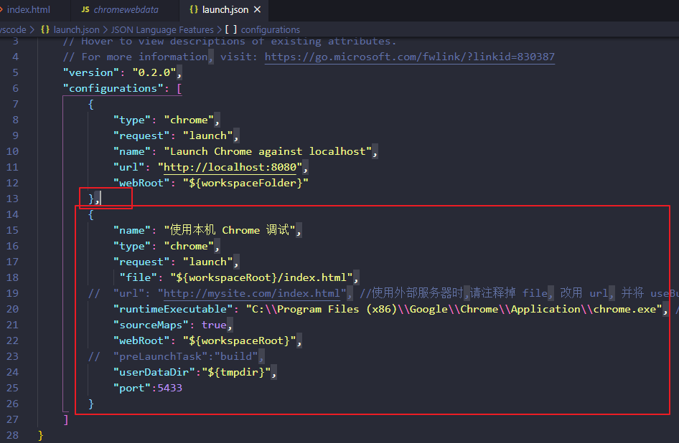Click the braces icon on the launch.json tab

coord(194,10)
